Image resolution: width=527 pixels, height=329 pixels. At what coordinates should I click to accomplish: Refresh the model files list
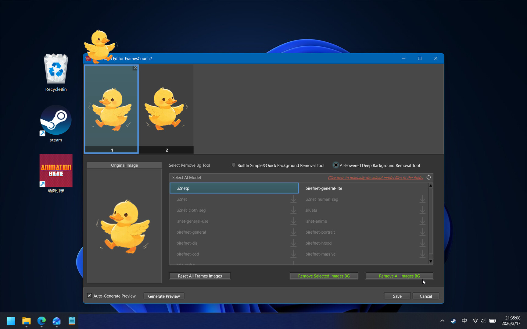pyautogui.click(x=428, y=177)
